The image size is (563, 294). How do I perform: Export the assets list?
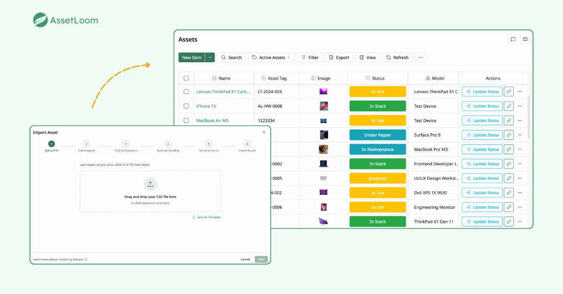point(339,58)
